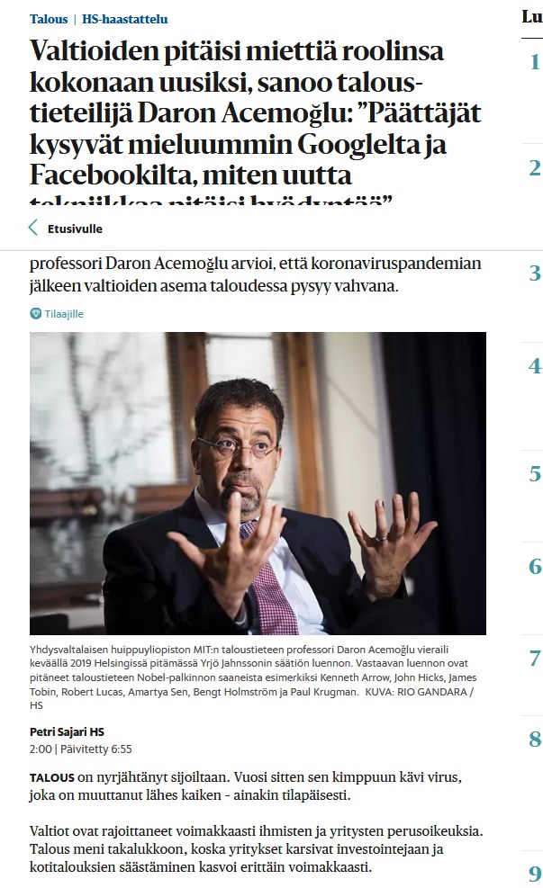Viewport: 543px width, 888px height.
Task: Select most-read item number 1
Action: point(535,62)
